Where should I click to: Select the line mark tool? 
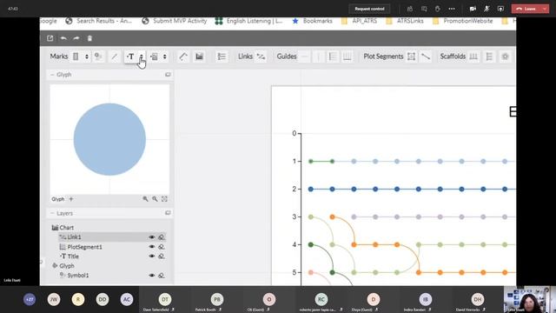[x=114, y=57]
